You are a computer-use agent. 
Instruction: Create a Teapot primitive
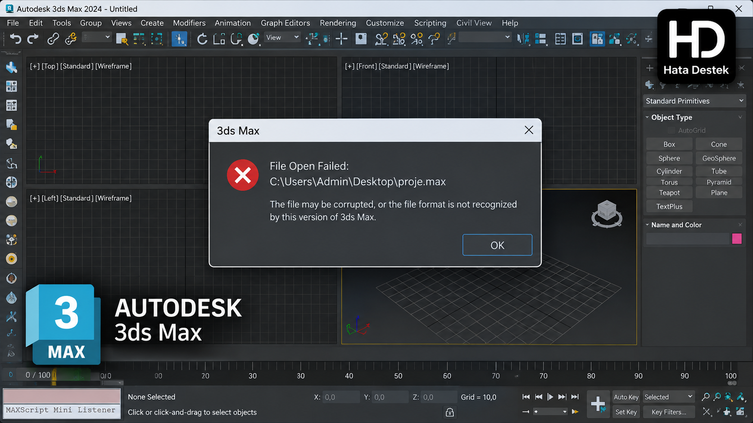point(669,193)
